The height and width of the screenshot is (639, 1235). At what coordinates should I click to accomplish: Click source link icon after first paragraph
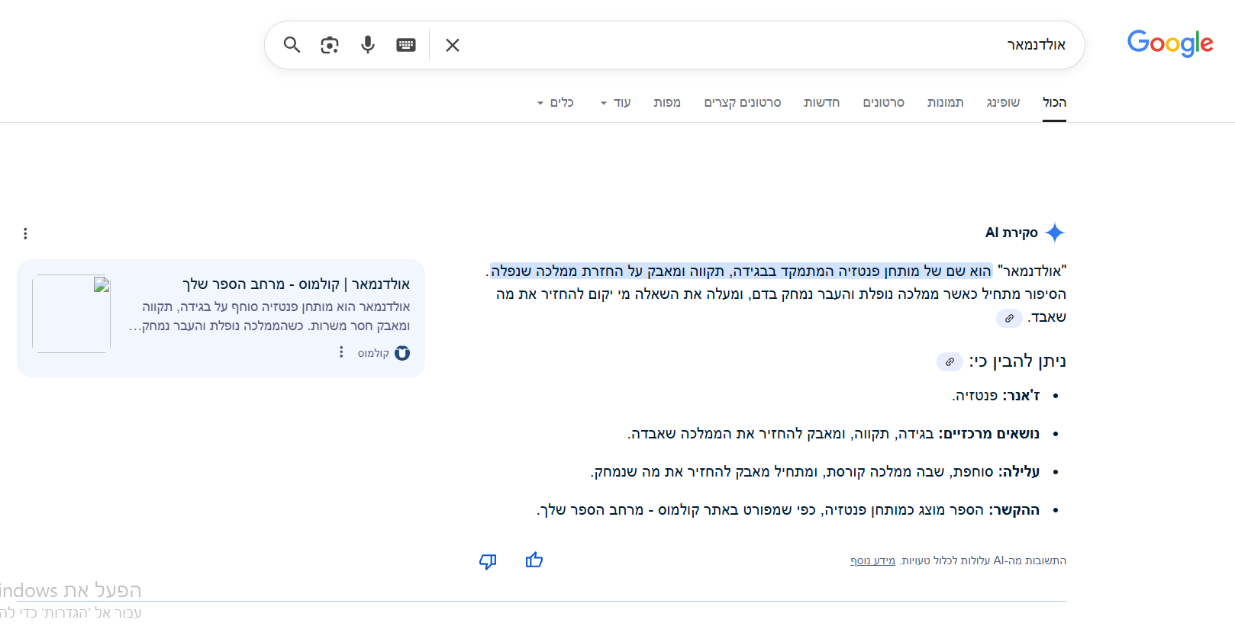(1009, 318)
